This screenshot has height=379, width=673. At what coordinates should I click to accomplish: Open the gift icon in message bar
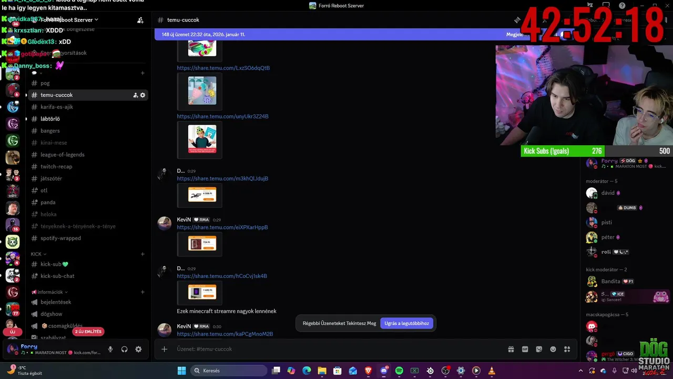511,349
